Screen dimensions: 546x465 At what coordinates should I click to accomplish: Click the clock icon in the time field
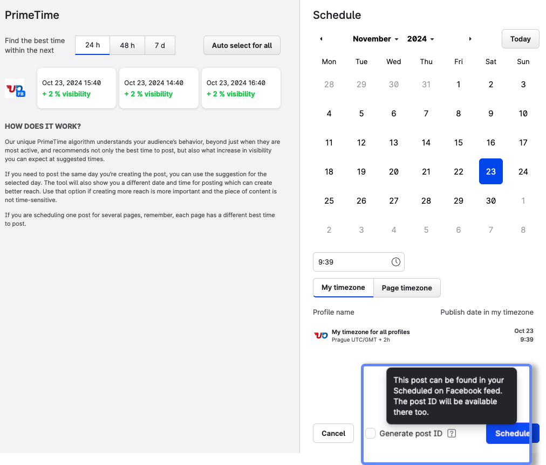tap(396, 262)
